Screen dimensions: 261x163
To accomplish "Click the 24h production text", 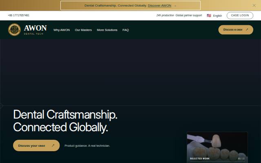I will (x=165, y=15).
